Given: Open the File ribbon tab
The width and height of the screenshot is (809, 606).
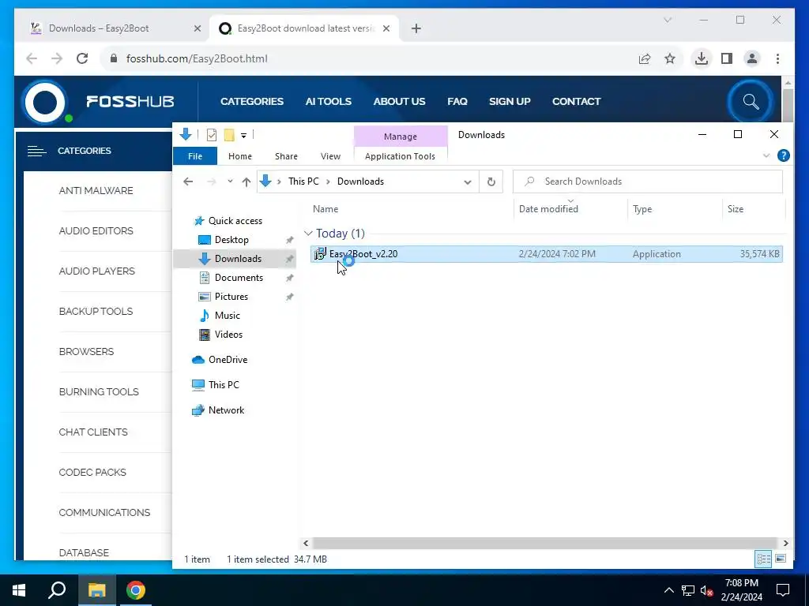Looking at the screenshot, I should coord(195,156).
